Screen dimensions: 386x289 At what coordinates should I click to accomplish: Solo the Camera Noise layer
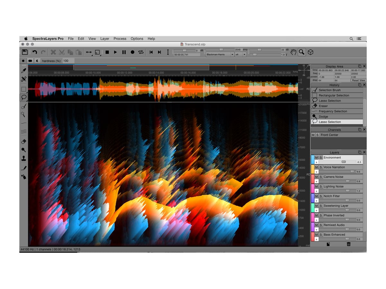point(321,177)
